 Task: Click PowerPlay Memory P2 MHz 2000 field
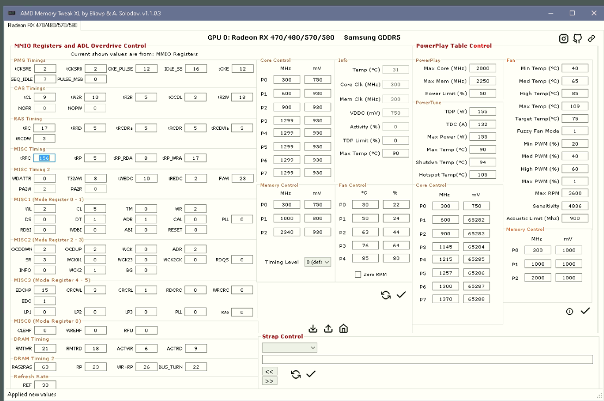[x=538, y=278]
